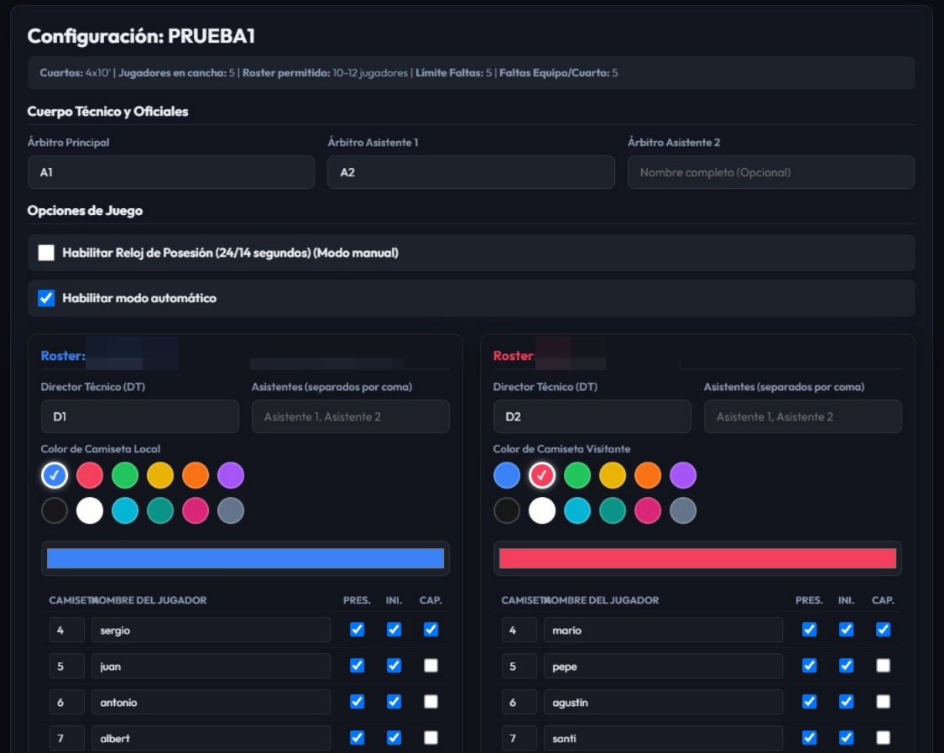This screenshot has height=753, width=944.
Task: Focus the Árbitro Asistente 2 name field
Action: pos(771,172)
